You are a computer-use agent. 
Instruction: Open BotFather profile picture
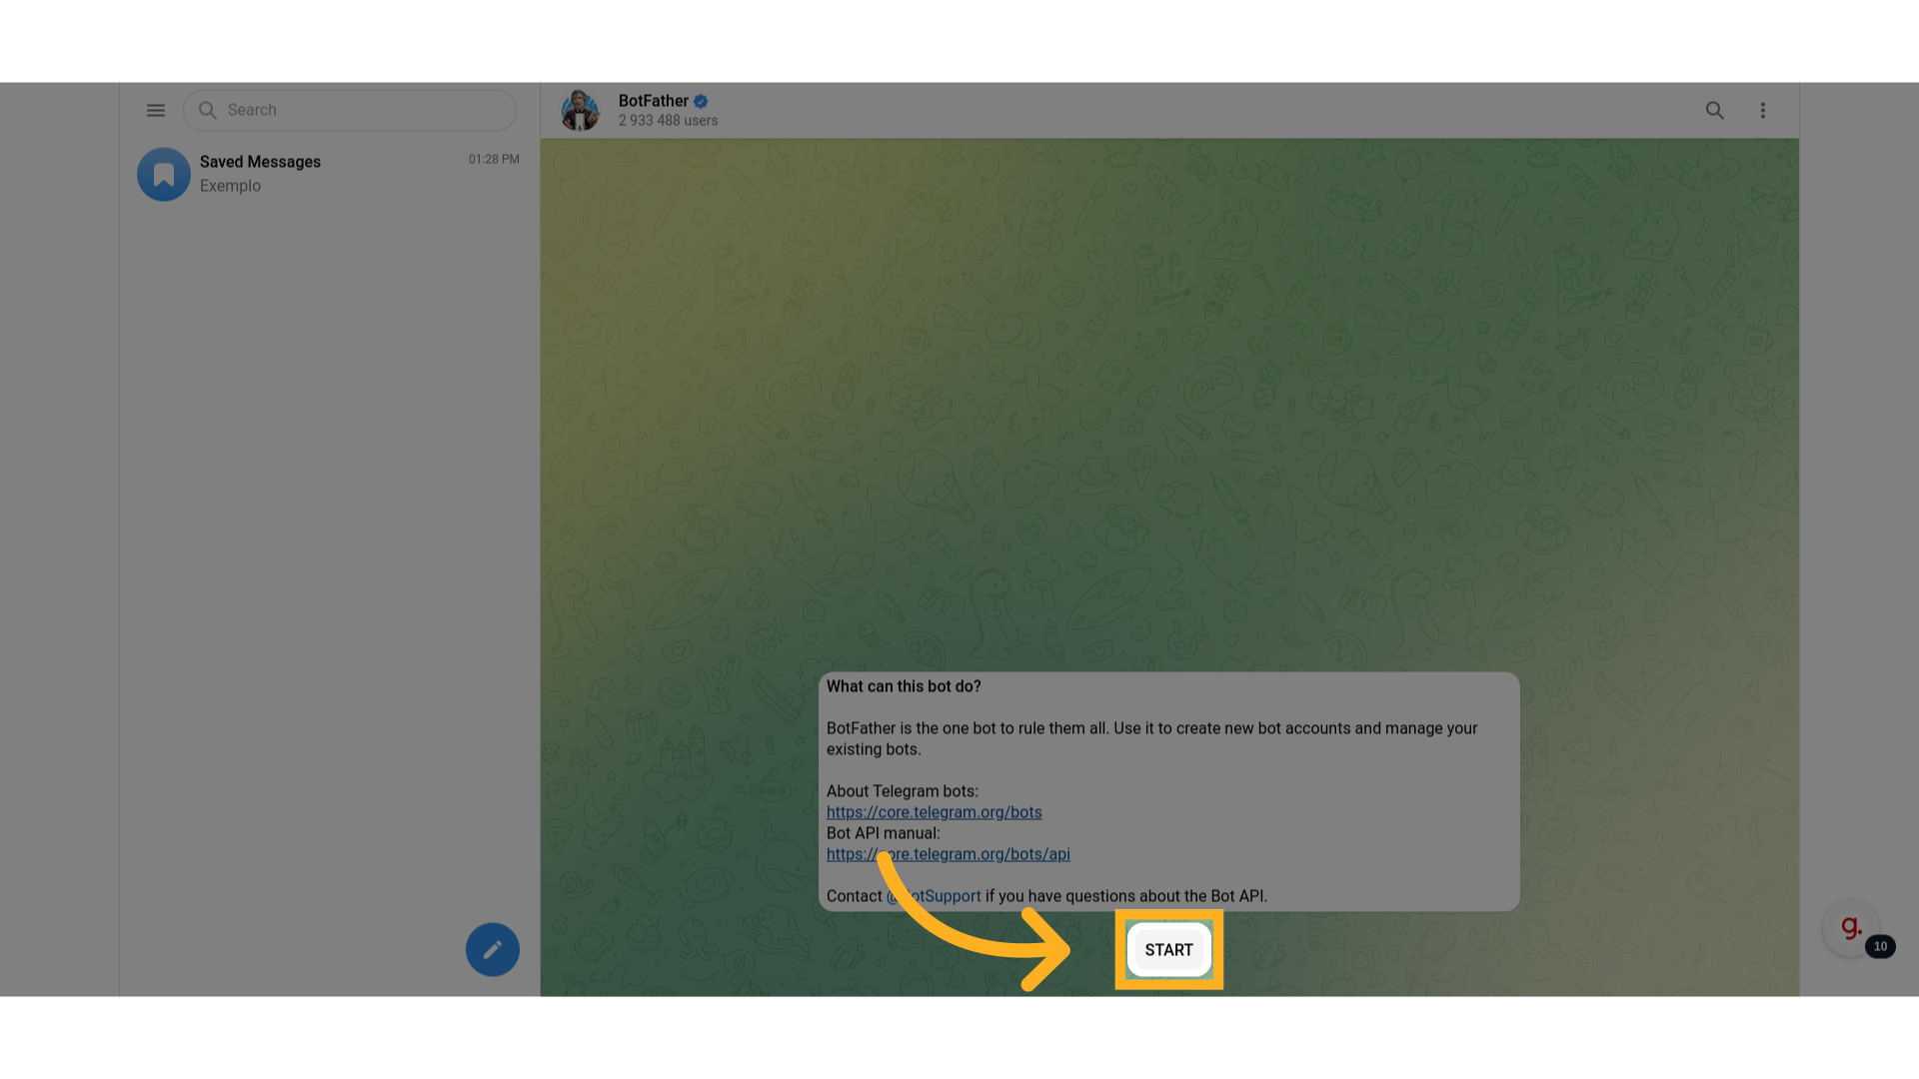(580, 110)
